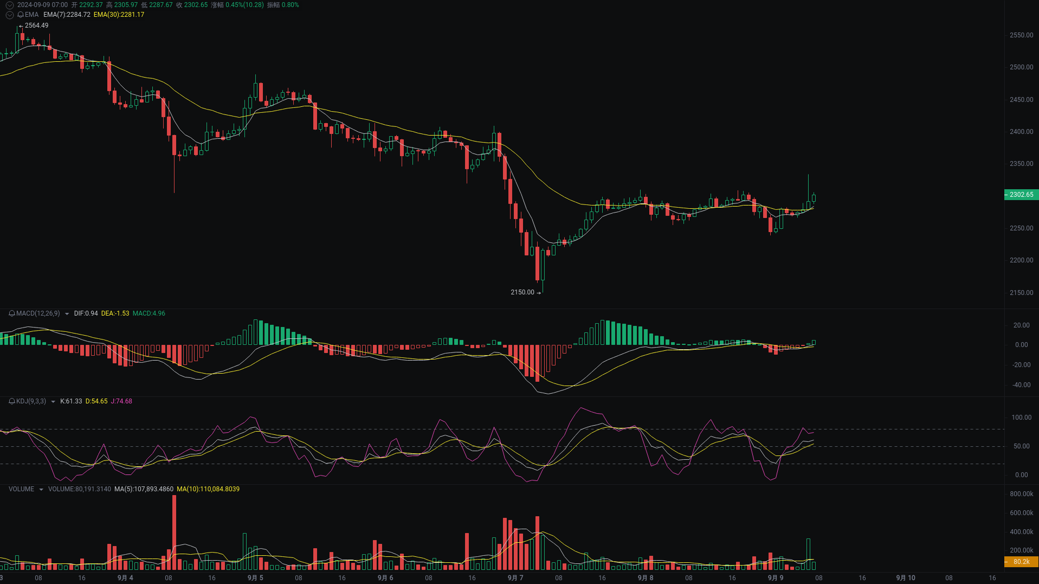Viewport: 1039px width, 584px height.
Task: Click the MA(10) volume average label
Action: (x=208, y=489)
